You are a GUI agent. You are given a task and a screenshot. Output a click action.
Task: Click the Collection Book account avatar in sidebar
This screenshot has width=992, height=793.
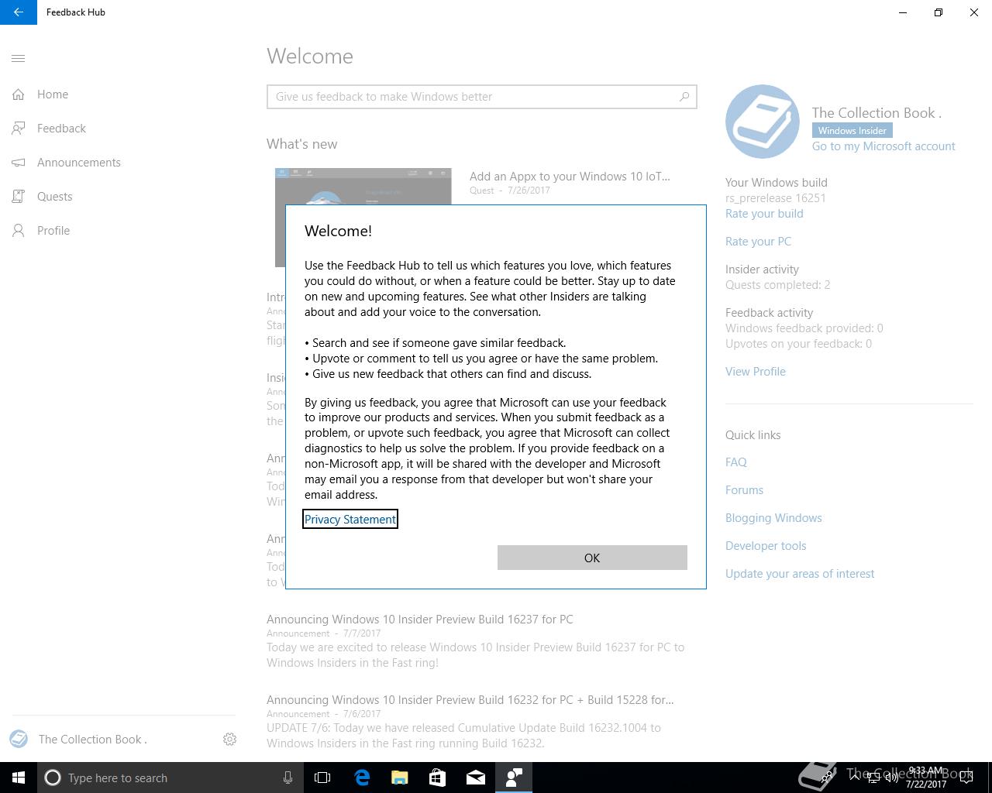[x=19, y=739]
